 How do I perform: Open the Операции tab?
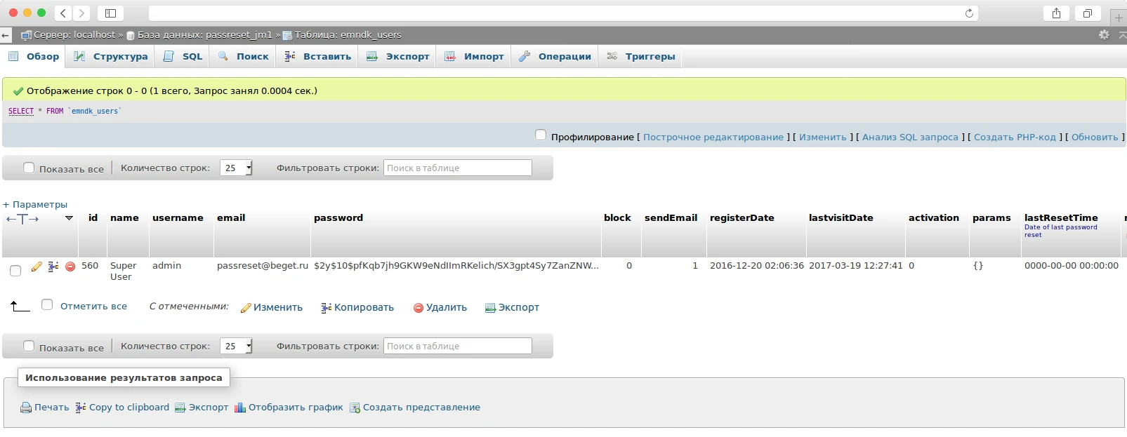tap(555, 57)
